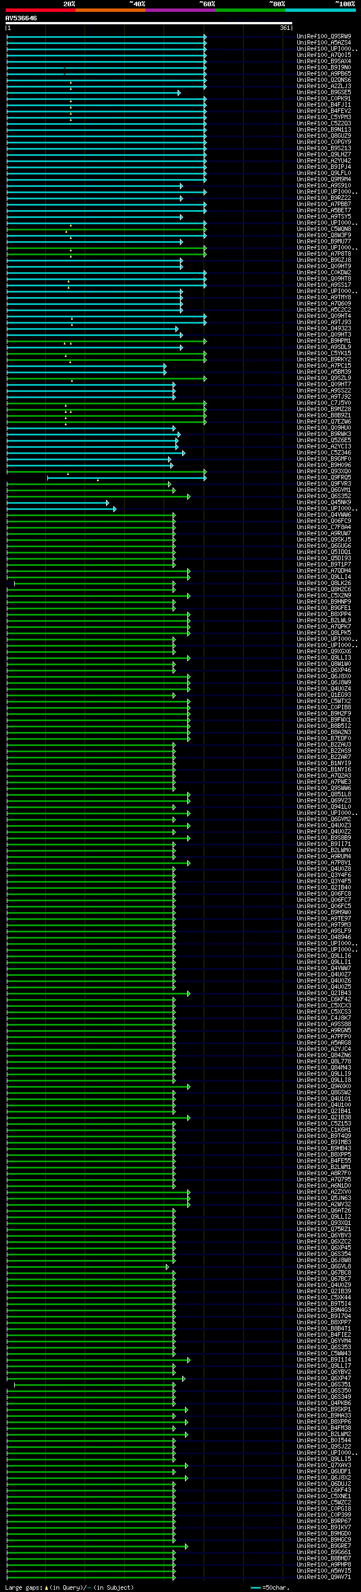Select hit label UniRef100_Q9SZL9
This screenshot has width=361, height=1592.
[x=324, y=378]
